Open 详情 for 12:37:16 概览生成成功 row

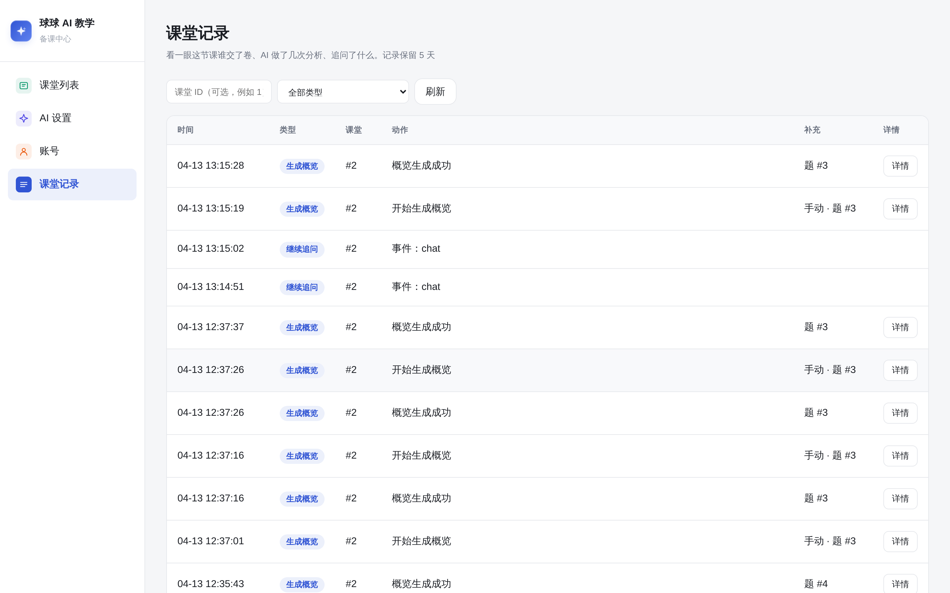900,498
